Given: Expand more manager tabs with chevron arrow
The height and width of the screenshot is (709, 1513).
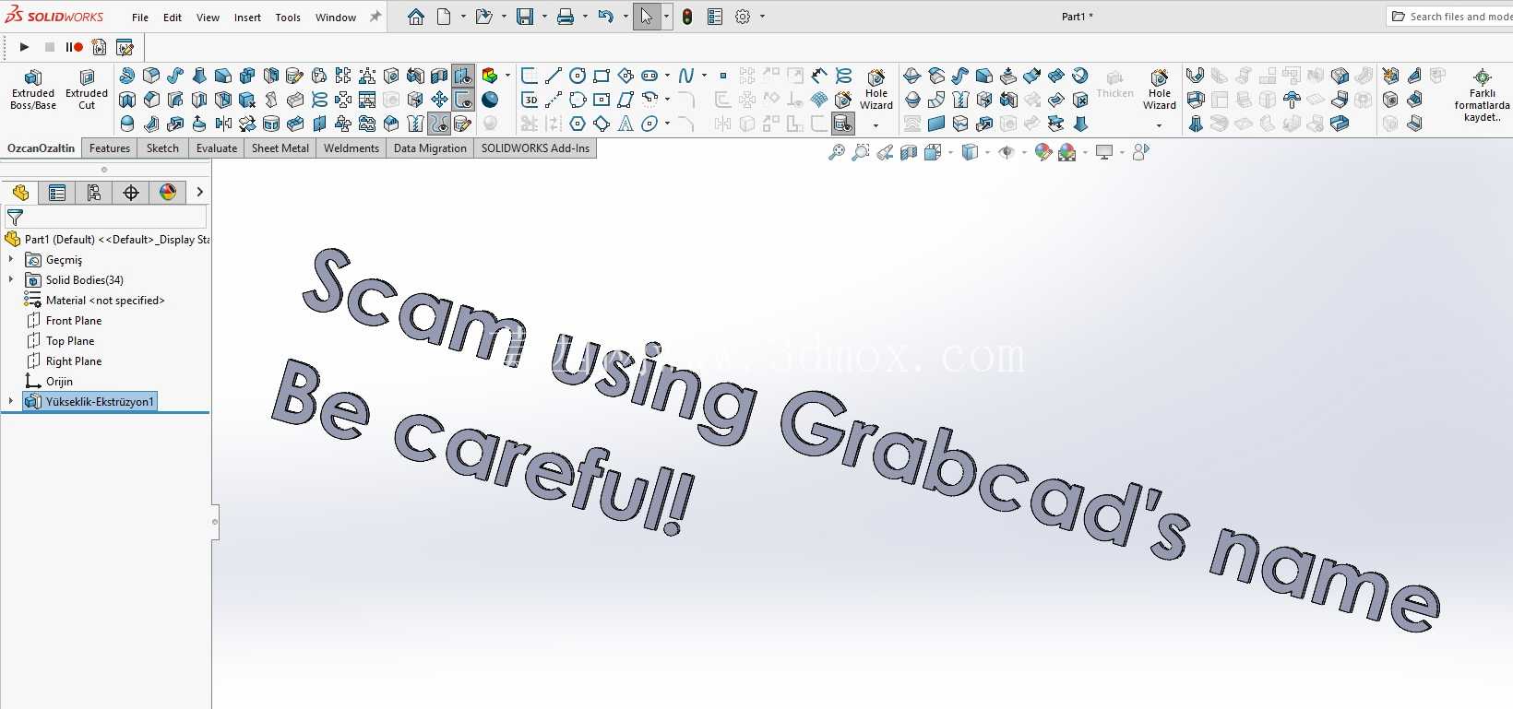Looking at the screenshot, I should [x=199, y=192].
